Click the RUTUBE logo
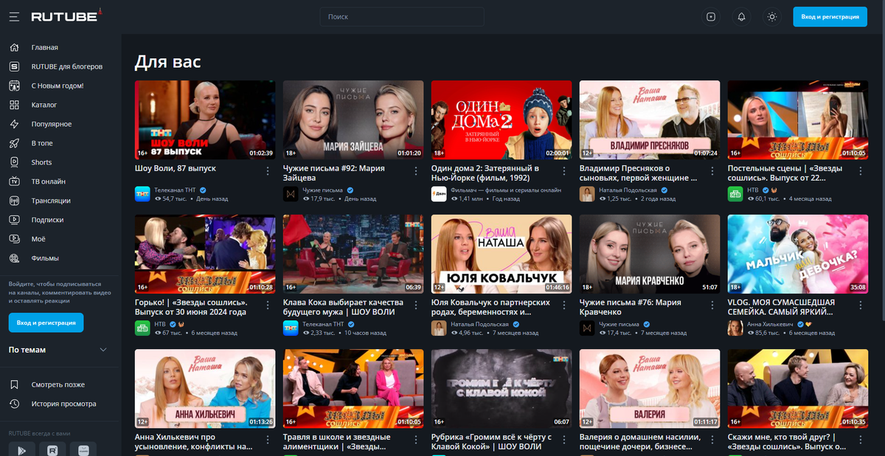Viewport: 885px width, 456px height. [x=66, y=15]
